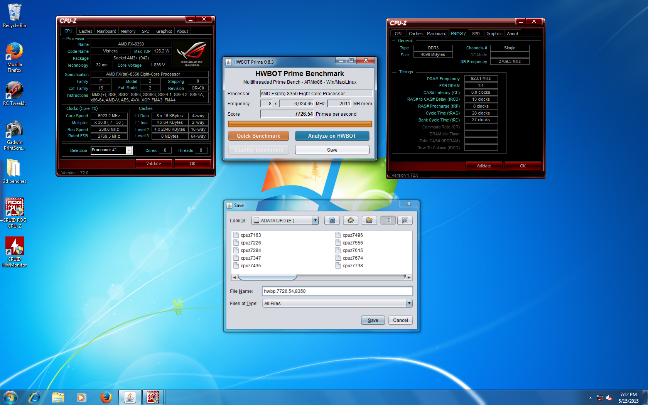The width and height of the screenshot is (648, 405).
Task: Click the file list horizontal scrollbar thumb
Action: click(267, 277)
